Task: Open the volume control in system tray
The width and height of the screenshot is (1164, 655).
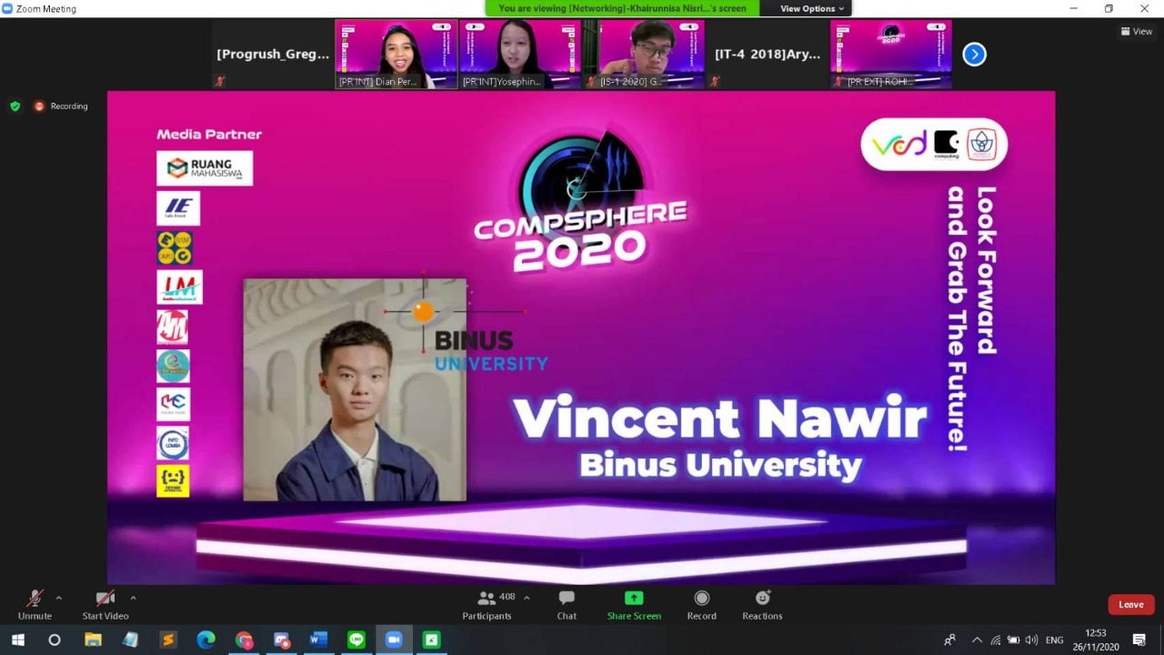Action: (x=1031, y=640)
